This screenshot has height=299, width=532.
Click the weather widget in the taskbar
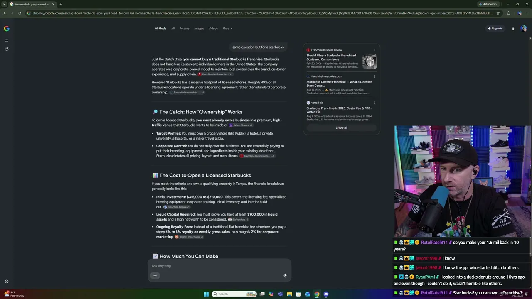14,294
